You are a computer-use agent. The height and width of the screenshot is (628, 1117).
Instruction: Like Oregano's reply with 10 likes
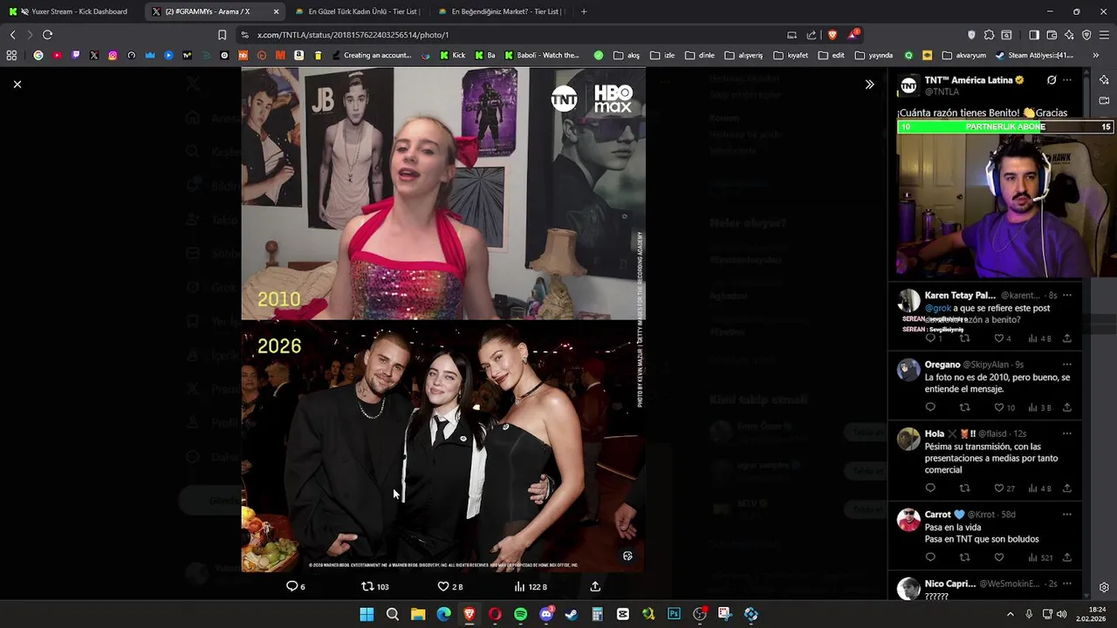point(1004,407)
